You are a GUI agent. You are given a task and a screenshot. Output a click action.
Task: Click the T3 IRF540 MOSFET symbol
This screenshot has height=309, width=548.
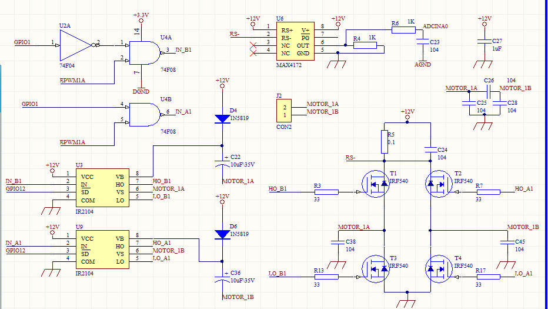(376, 268)
